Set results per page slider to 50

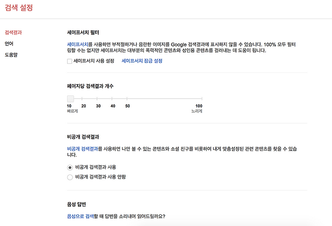[127, 99]
